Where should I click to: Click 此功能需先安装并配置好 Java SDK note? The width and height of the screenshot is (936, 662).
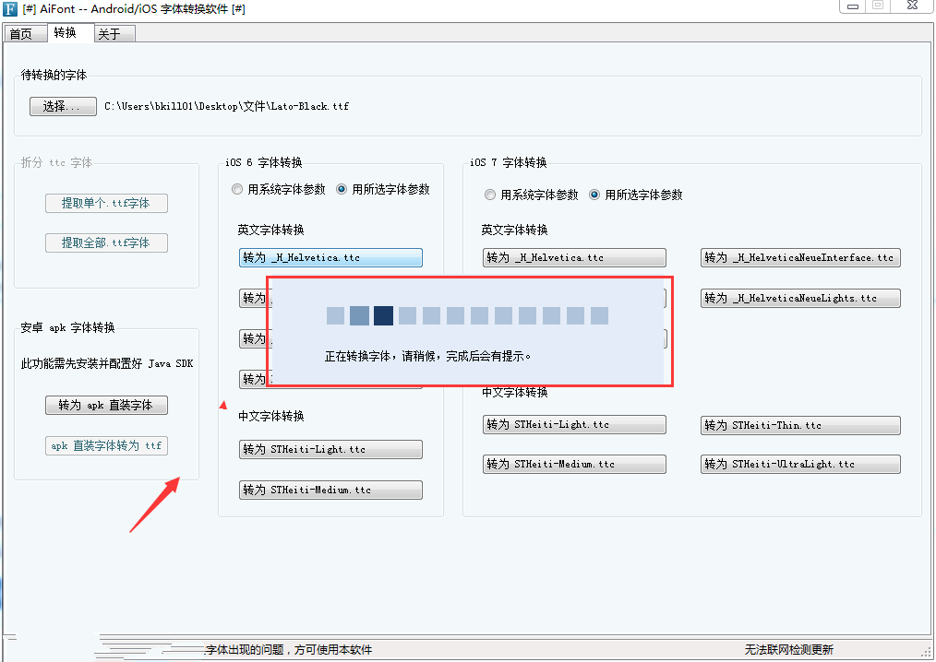107,364
